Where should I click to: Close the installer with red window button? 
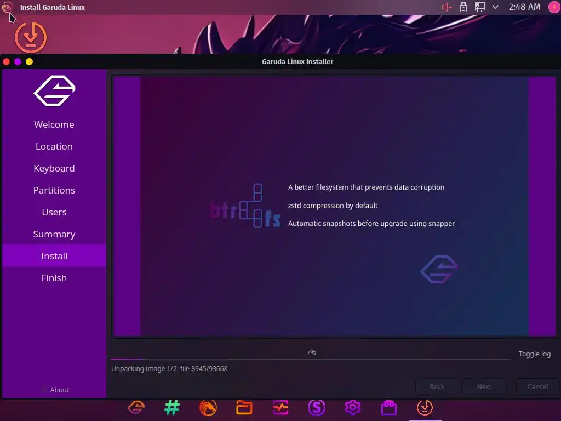[6, 61]
